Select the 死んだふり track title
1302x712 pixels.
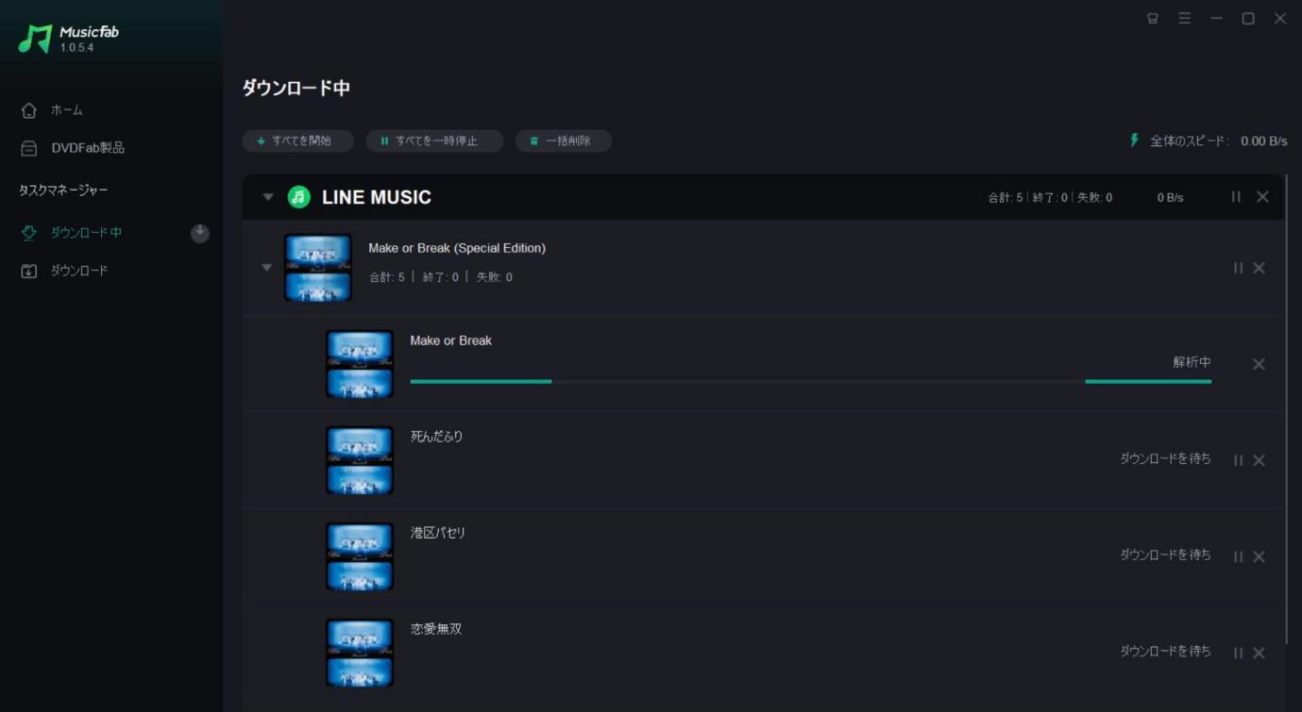437,437
